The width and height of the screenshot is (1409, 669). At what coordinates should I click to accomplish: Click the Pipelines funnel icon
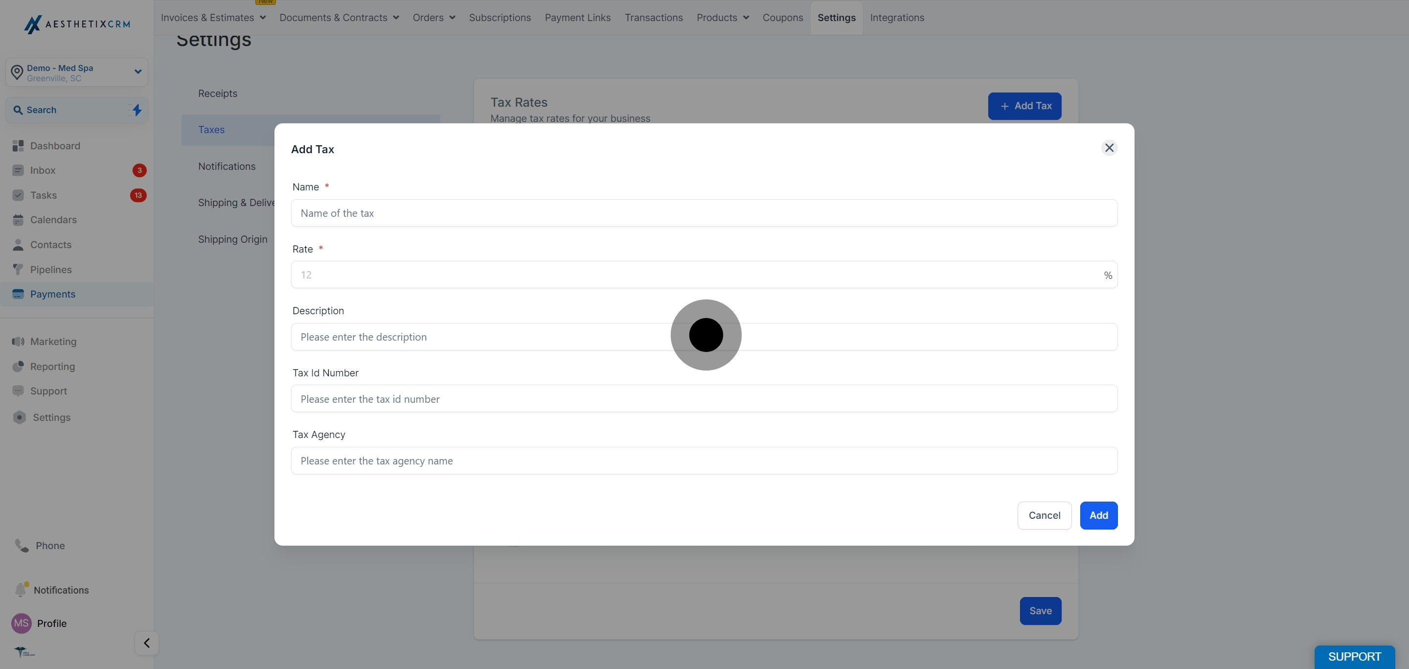[18, 270]
